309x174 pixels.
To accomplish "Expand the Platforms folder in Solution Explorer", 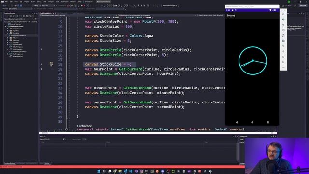I will [8, 38].
